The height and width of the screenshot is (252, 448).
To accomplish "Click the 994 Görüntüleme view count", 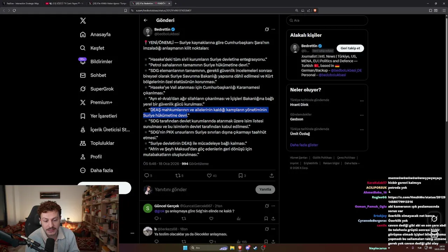I will (195, 164).
